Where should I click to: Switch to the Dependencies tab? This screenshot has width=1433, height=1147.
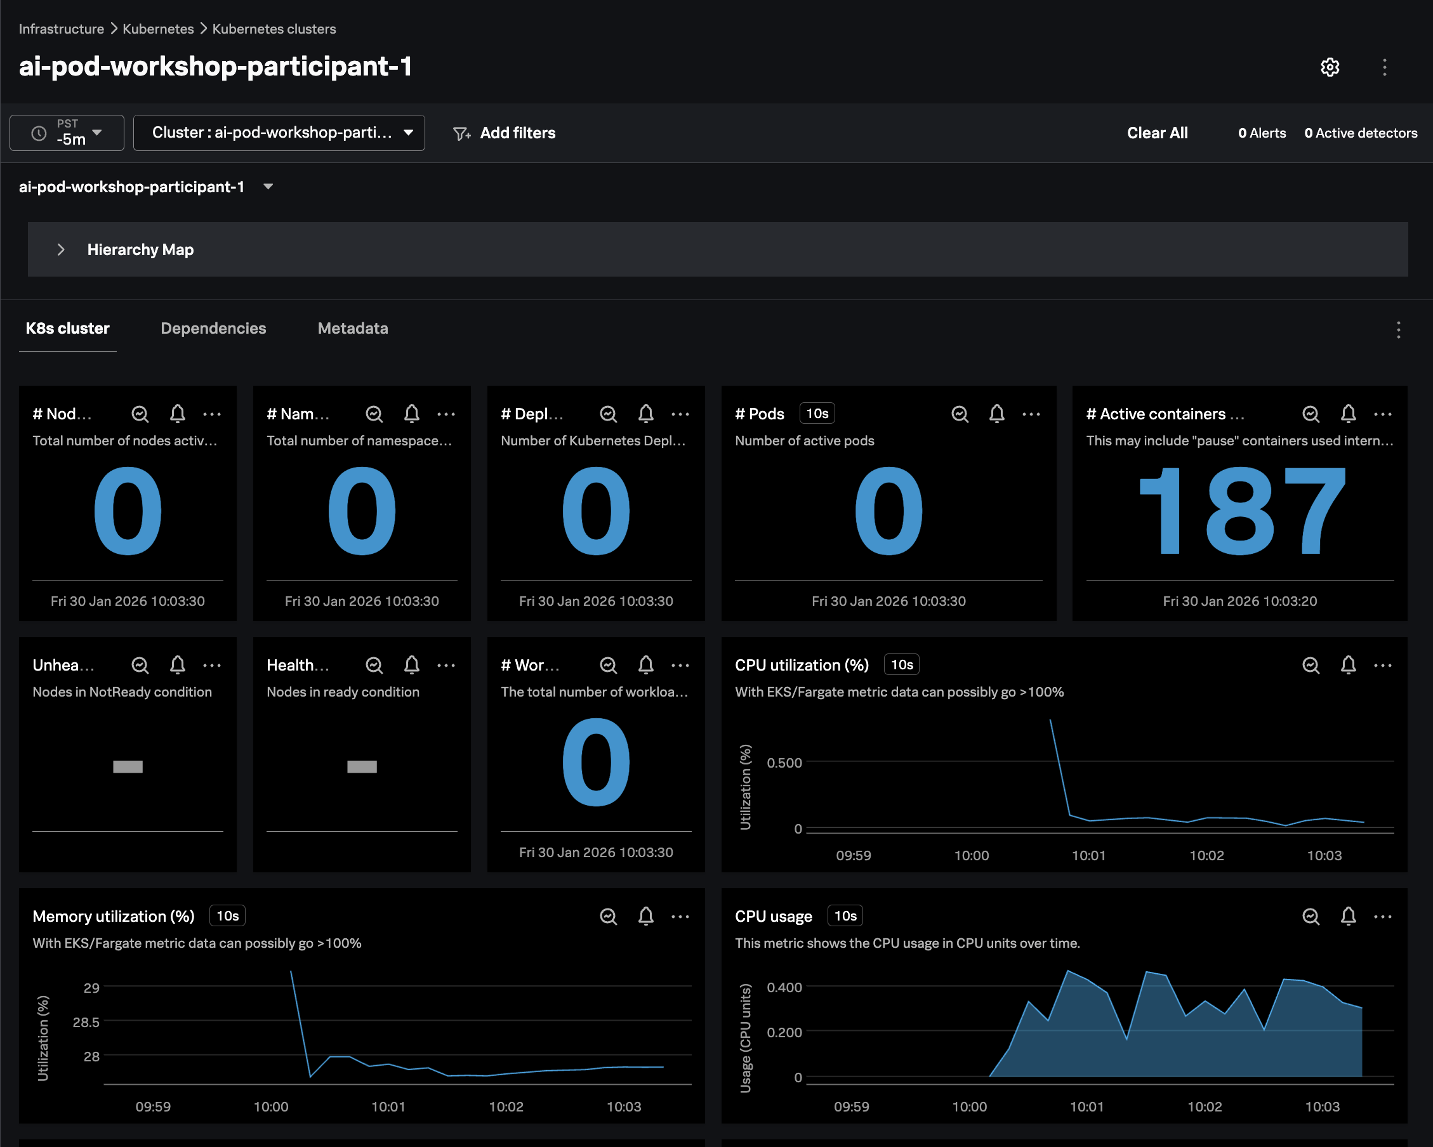point(213,328)
